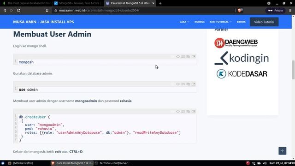Image resolution: width=295 pixels, height=166 pixels.
Task: Select the Cara Install MongoDB taskbar window
Action: (x=72, y=163)
